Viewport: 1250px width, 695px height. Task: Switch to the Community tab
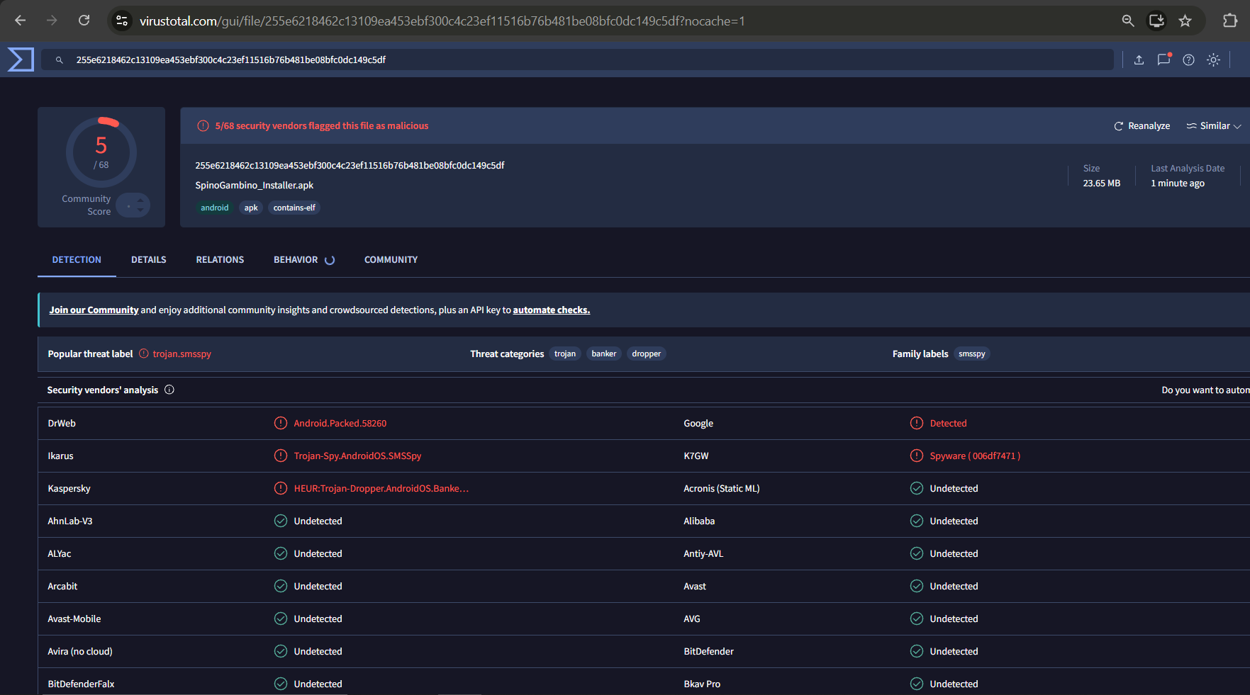[391, 260]
